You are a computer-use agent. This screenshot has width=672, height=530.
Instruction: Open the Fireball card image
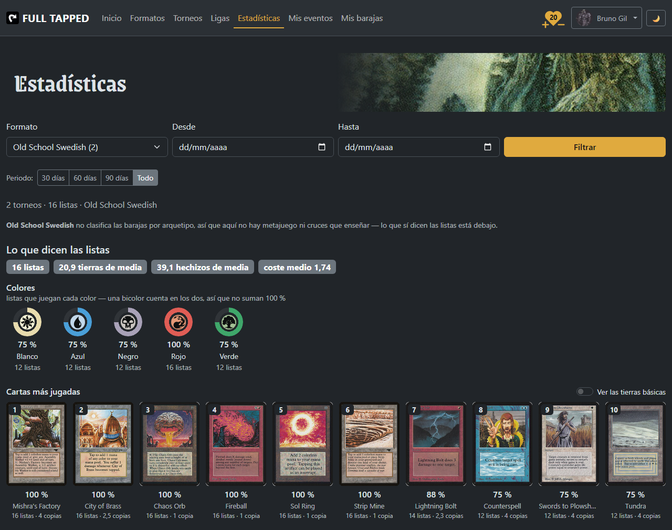click(236, 444)
